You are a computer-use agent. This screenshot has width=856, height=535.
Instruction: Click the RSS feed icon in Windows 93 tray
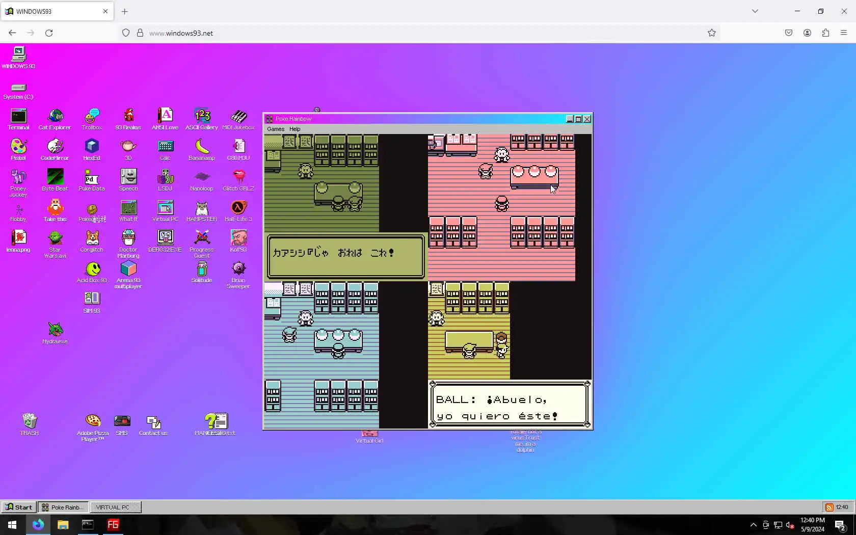tap(830, 507)
